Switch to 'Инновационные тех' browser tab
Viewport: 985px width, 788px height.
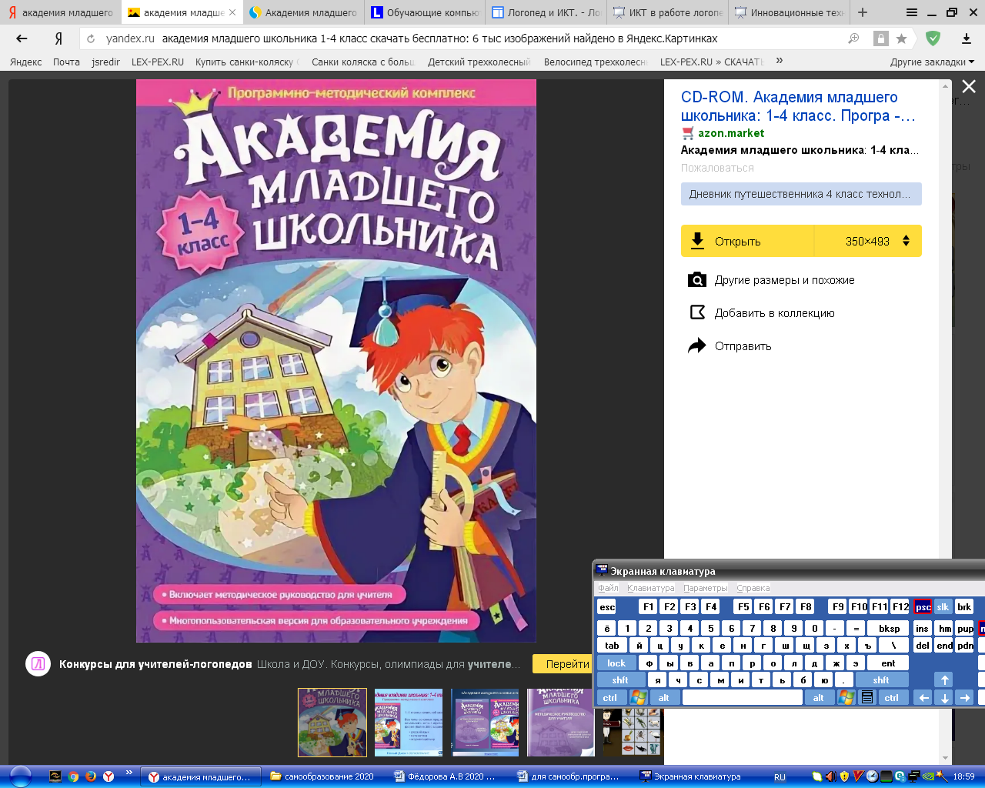pos(790,13)
